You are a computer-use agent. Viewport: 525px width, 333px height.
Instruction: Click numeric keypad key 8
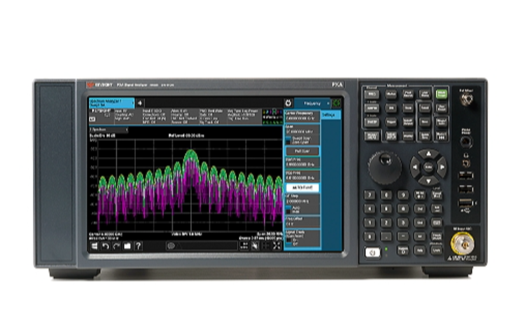click(x=386, y=195)
